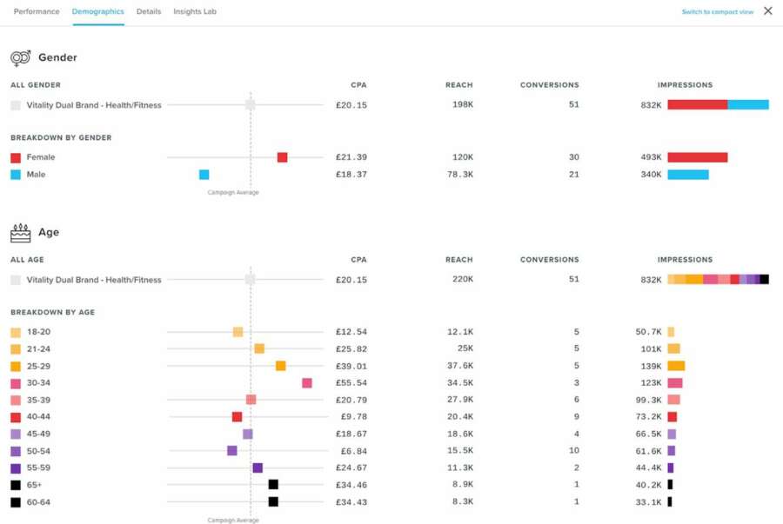Viewport: 783px width, 524px height.
Task: Select the 30-34 age group swatch
Action: point(16,383)
